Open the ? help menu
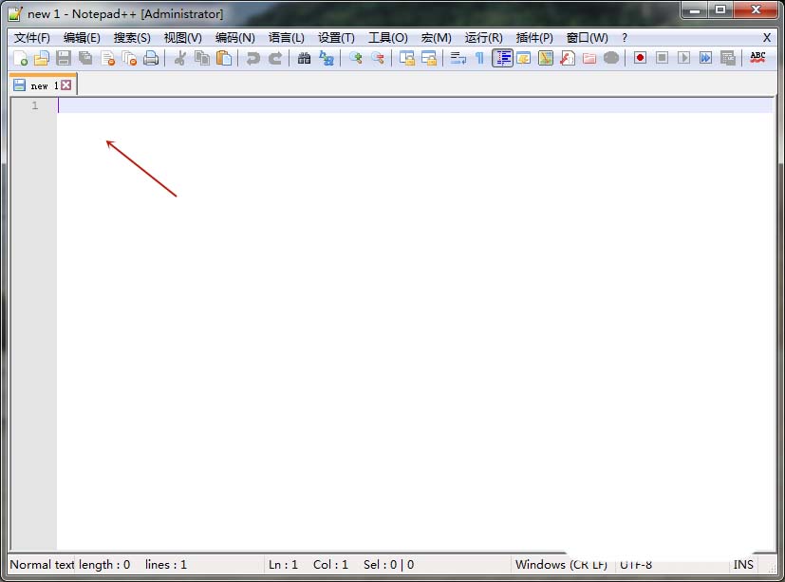The image size is (785, 582). 625,38
